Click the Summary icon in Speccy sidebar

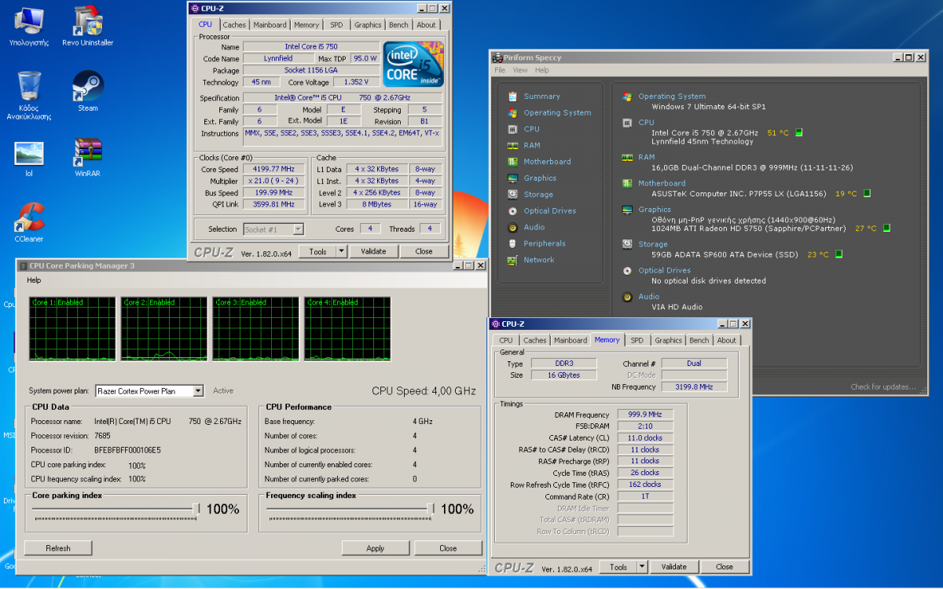point(512,97)
